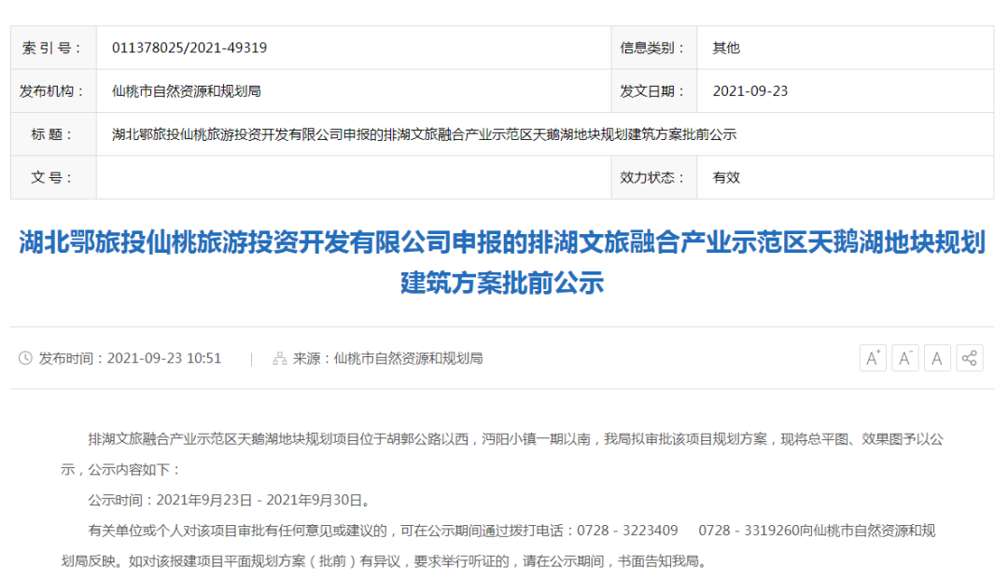The image size is (1008, 581).
Task: Click 仙桃市自然资源和规划局 in 发布机构 row
Action: click(x=186, y=91)
